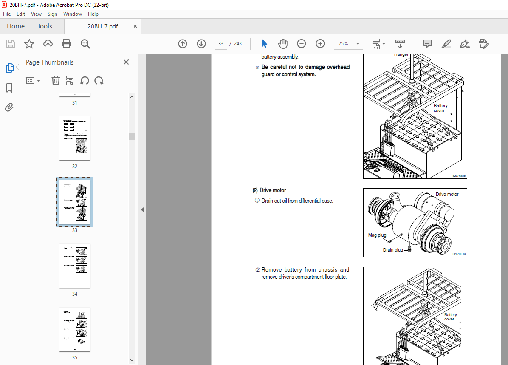Add a comment sticky note
The height and width of the screenshot is (365, 508).
[428, 44]
